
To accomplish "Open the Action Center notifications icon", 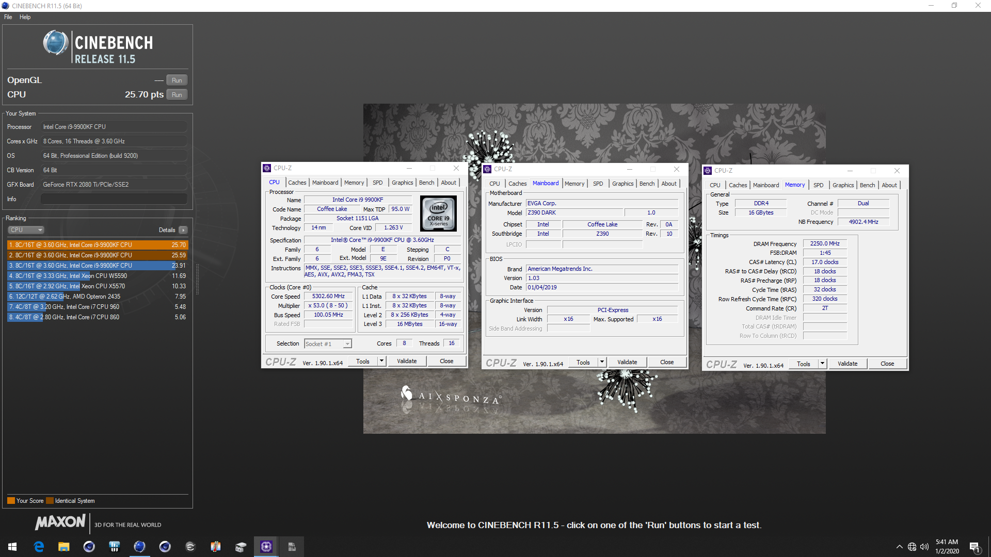I will pyautogui.click(x=974, y=547).
